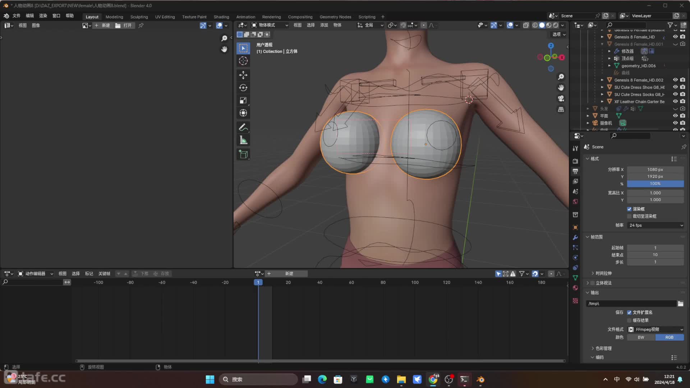Image resolution: width=690 pixels, height=388 pixels.
Task: Open the 物体模式 mode dropdown
Action: point(270,25)
